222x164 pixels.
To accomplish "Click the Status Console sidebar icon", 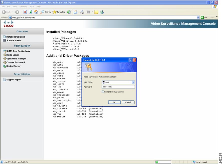I will click(x=5, y=40).
